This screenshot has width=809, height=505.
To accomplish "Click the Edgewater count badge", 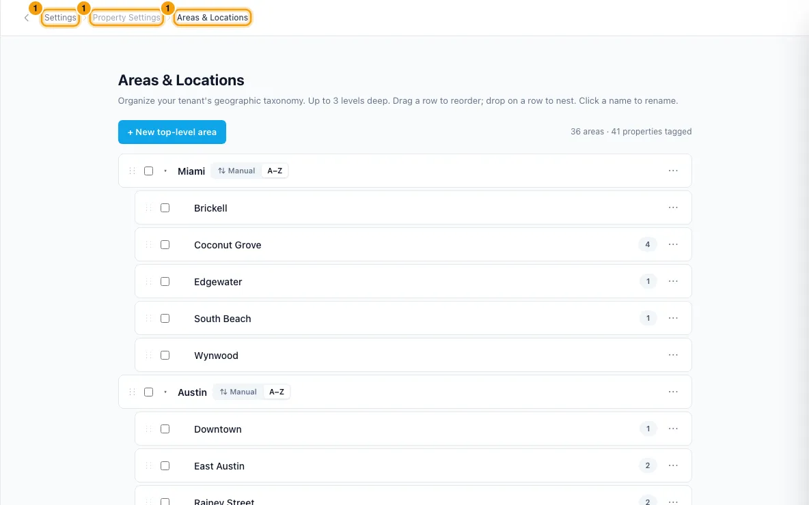I will 648,281.
